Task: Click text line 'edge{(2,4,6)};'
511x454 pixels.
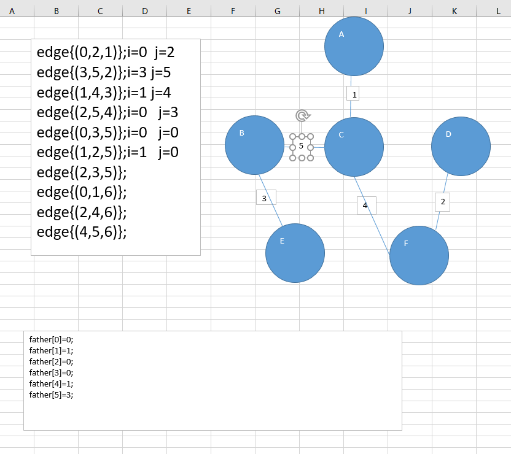Action: coord(82,212)
